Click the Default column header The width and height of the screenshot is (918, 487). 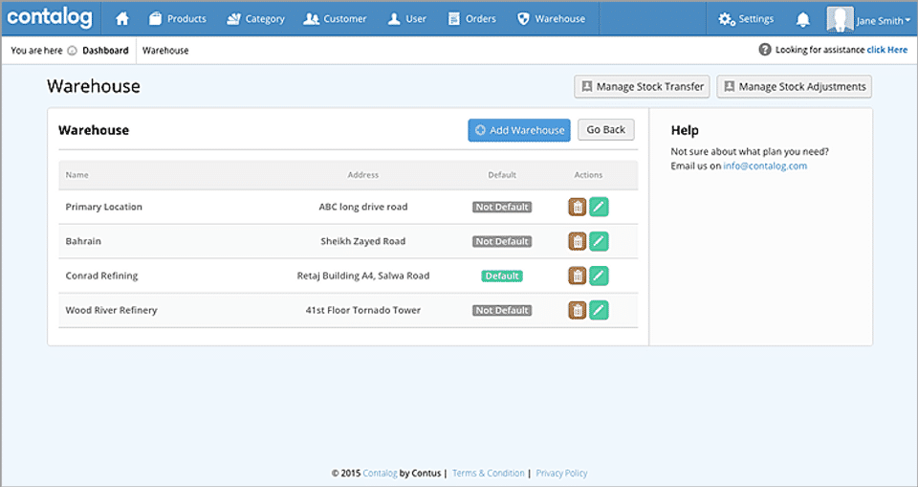tap(502, 175)
